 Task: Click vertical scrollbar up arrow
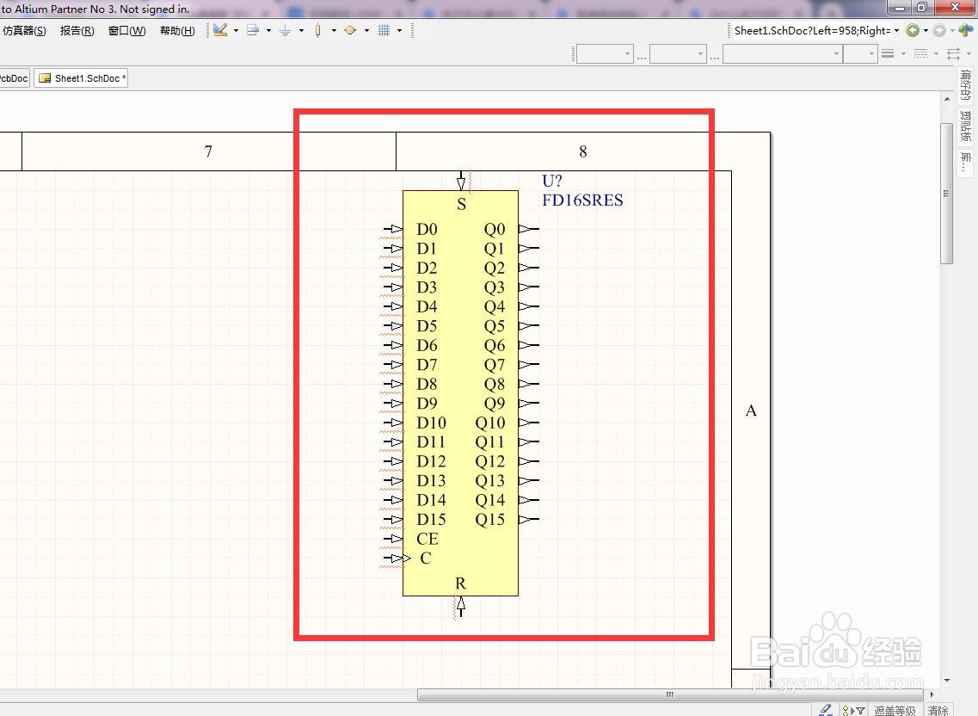(947, 99)
